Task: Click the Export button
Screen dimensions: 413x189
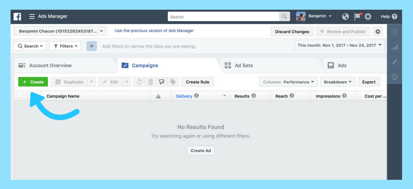Action: (x=369, y=82)
